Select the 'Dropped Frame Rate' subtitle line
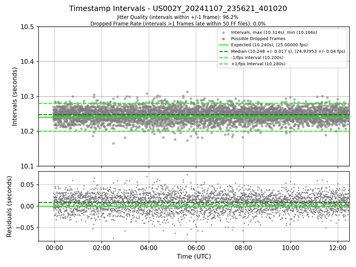This screenshot has height=267, width=356. 178,24
